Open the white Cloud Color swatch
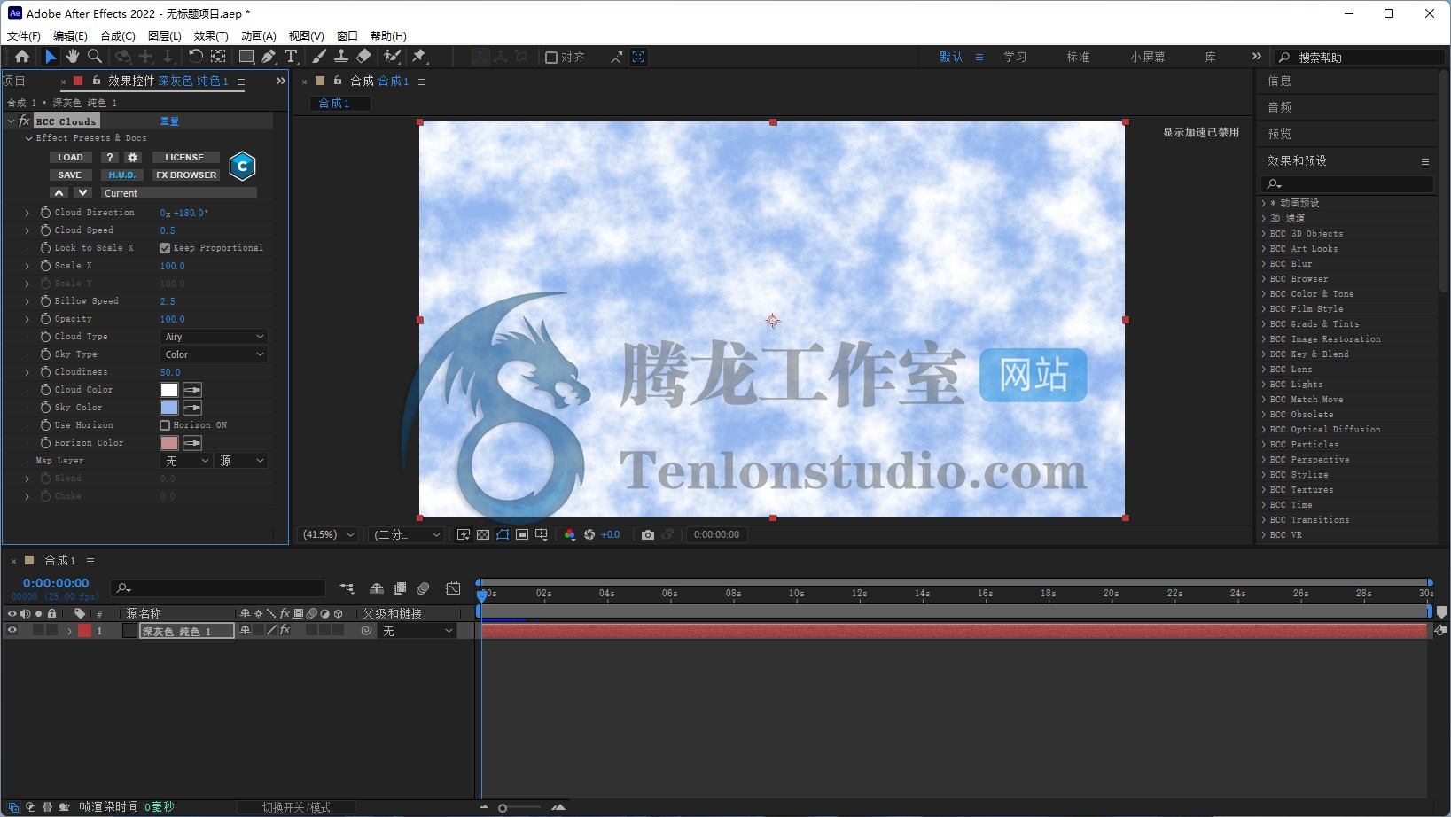The height and width of the screenshot is (817, 1451). [x=169, y=390]
